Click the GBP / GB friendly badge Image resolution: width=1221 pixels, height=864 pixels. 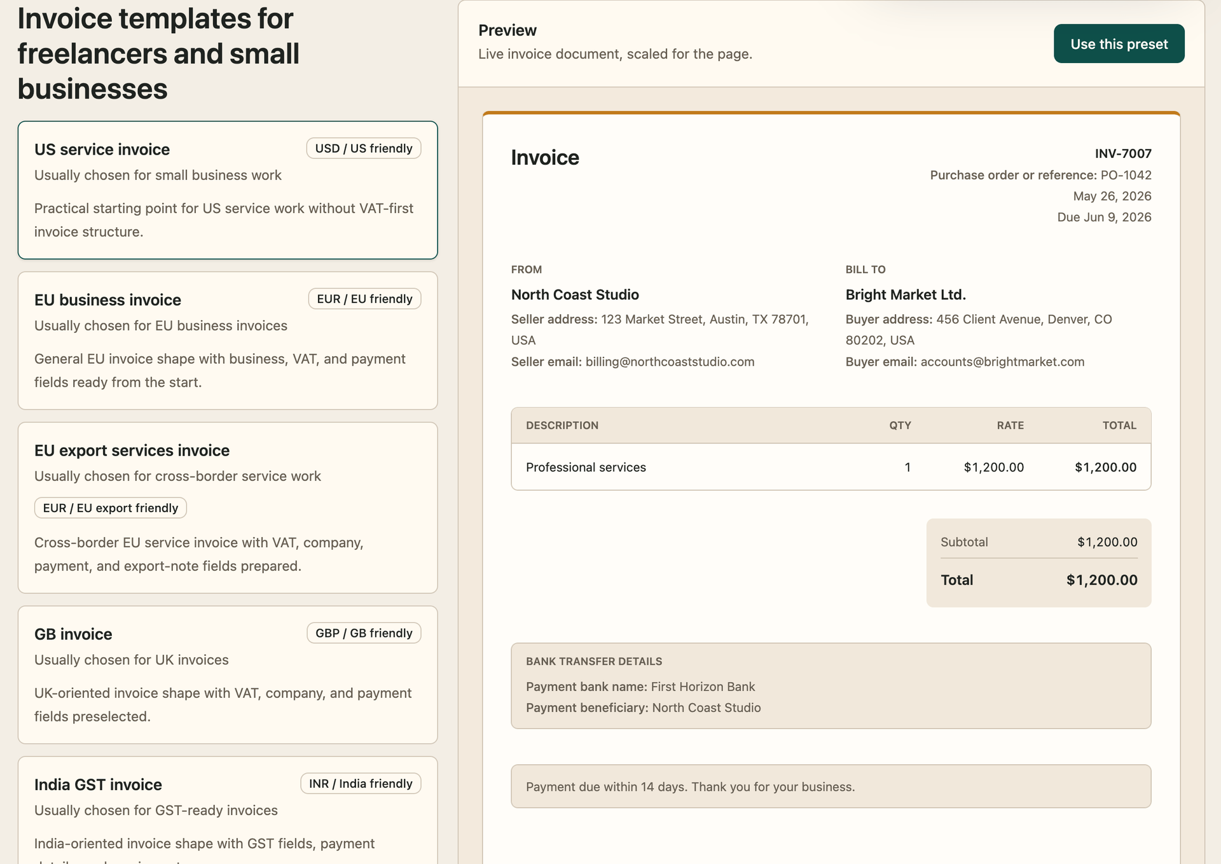coord(364,633)
